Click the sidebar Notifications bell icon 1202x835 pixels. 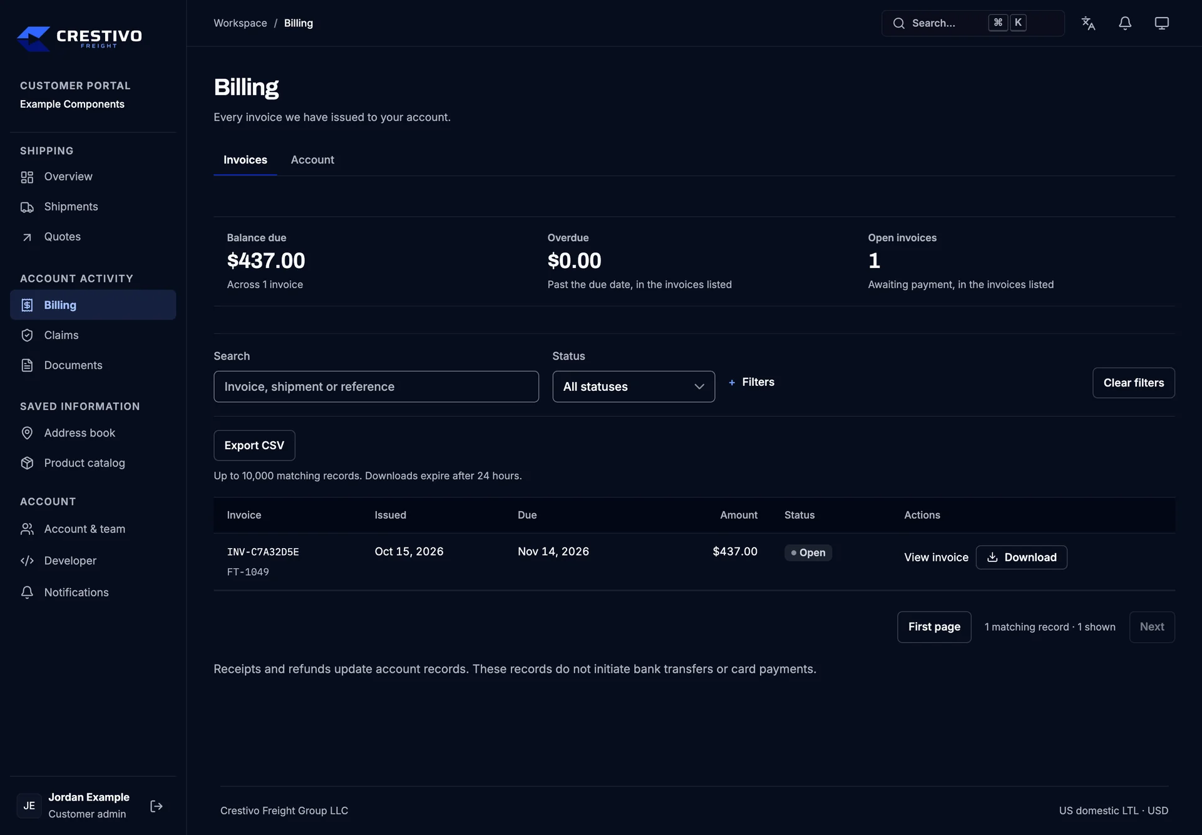(x=27, y=593)
